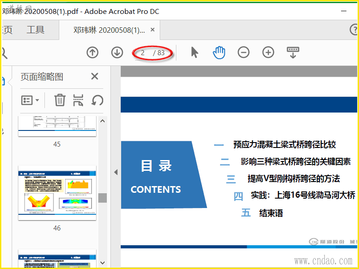This screenshot has height=269, width=359.
Task: Click the 页面缩略图 panel title
Action: tap(42, 77)
